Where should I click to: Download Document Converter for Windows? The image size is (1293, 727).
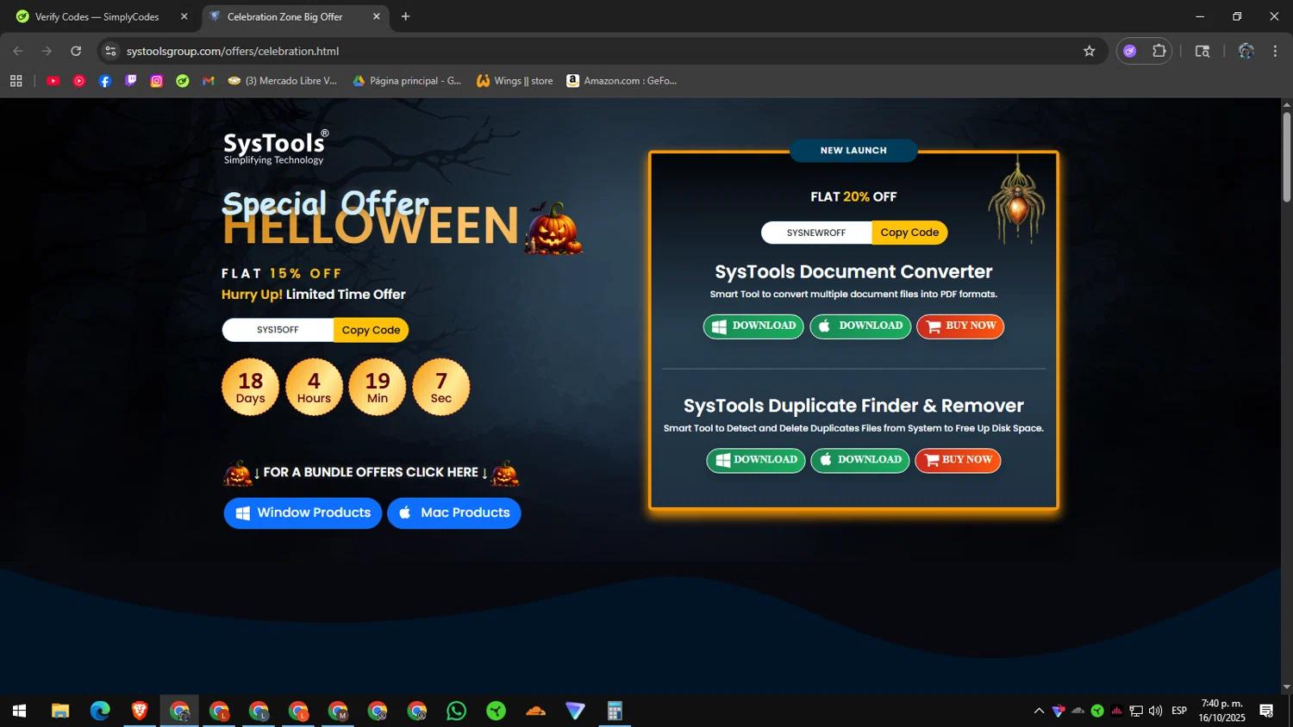[x=753, y=326]
